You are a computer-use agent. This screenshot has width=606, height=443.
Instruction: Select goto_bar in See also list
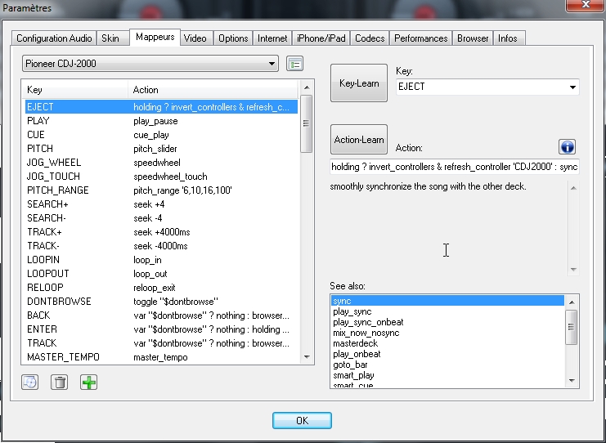pyautogui.click(x=447, y=365)
